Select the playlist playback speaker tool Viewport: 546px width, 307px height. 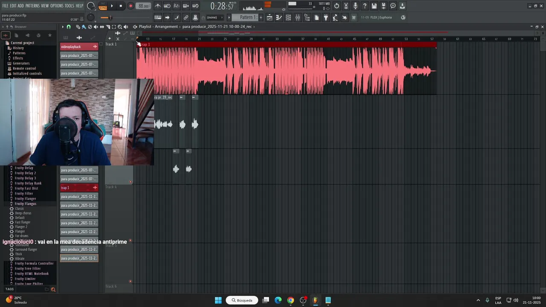point(126,27)
